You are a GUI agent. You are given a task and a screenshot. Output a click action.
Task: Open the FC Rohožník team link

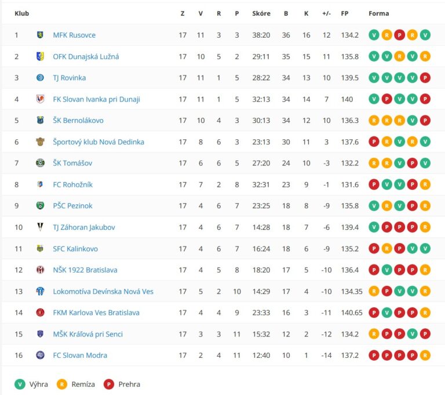(x=72, y=184)
